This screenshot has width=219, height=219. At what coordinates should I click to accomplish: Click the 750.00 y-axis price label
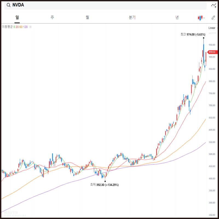point(212,93)
